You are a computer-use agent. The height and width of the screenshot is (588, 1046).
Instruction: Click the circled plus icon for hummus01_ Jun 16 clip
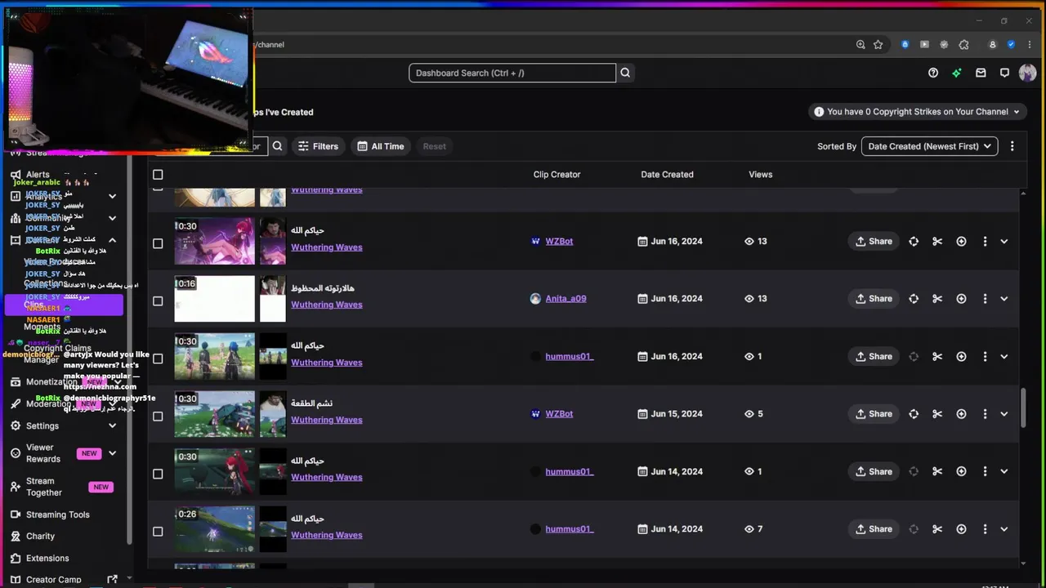click(x=961, y=356)
